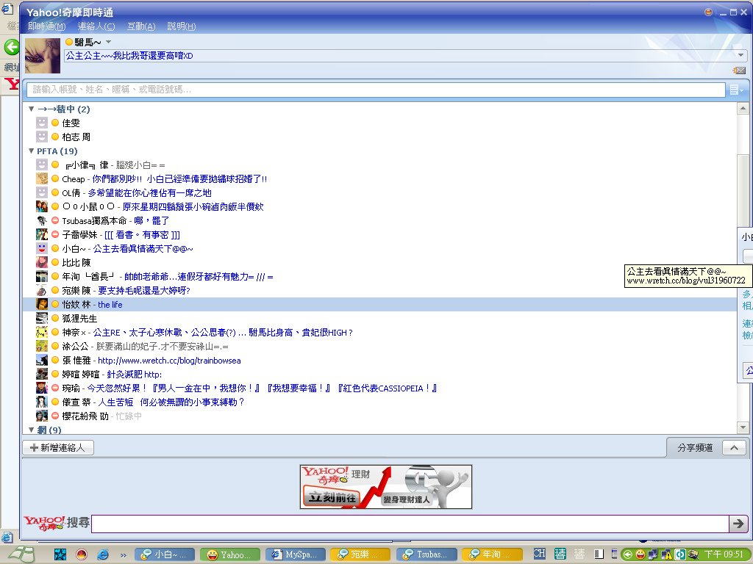
Task: Open the 連絡人 menu
Action: (x=96, y=26)
